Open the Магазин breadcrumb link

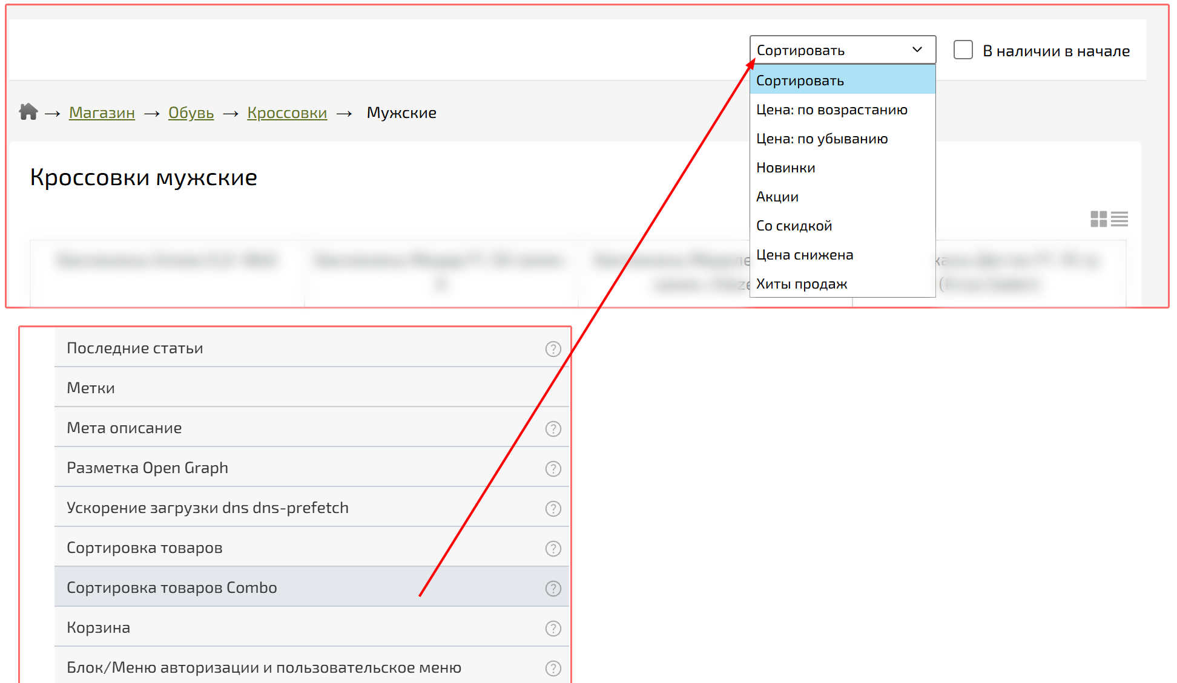pyautogui.click(x=102, y=113)
